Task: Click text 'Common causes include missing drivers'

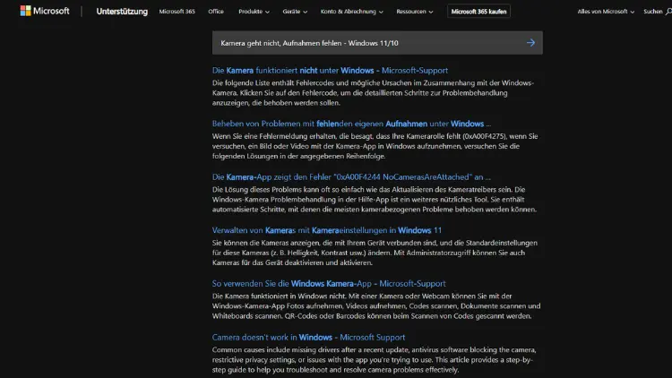Action: (x=275, y=349)
